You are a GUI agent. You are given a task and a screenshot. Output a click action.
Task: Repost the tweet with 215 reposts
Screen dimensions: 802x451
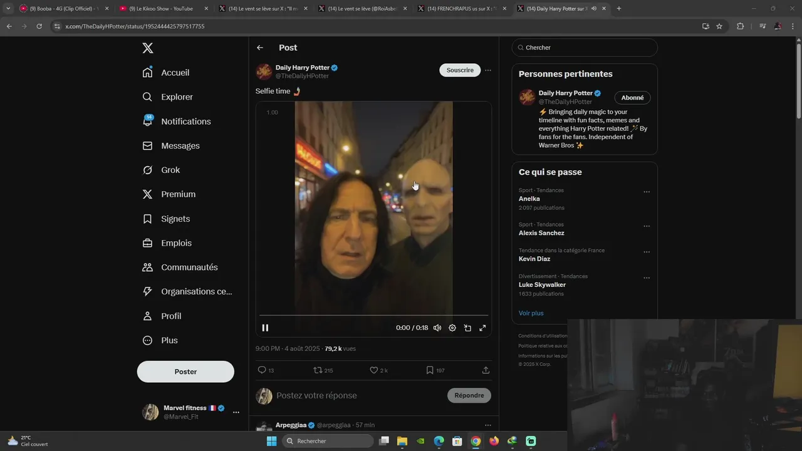tap(323, 370)
